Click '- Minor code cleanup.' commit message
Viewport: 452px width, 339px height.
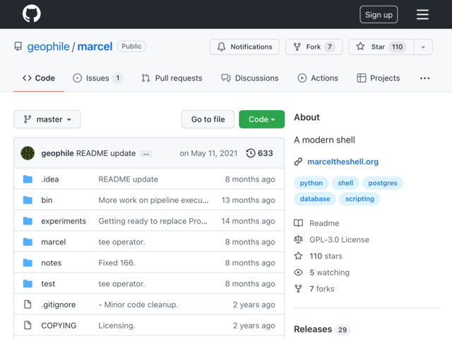[138, 304]
